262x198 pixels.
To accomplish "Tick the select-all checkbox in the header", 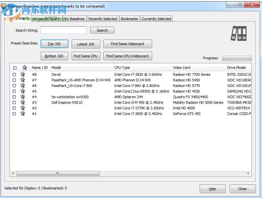I will (x=15, y=68).
